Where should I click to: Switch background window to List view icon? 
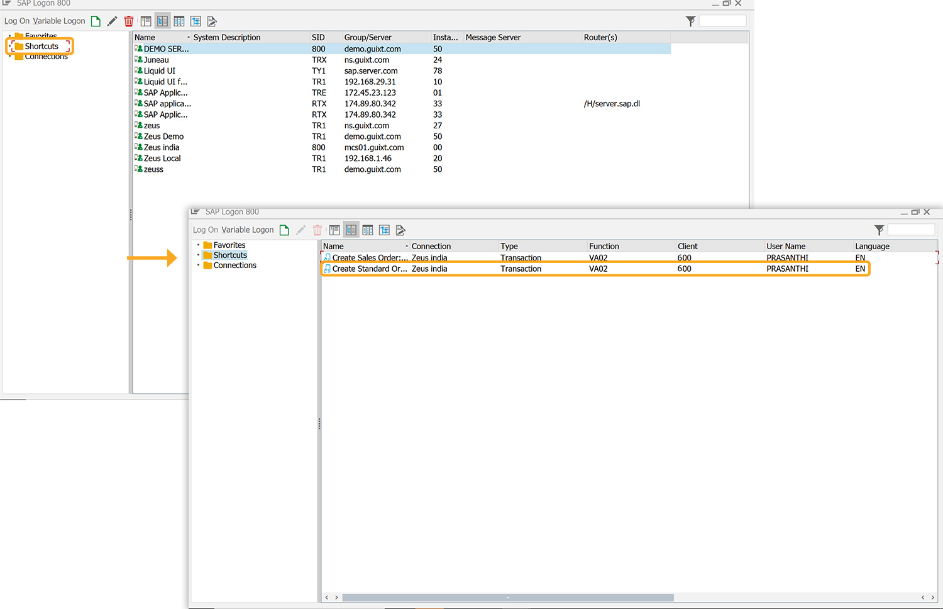click(146, 21)
